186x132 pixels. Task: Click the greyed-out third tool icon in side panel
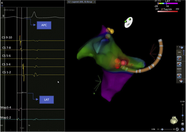[179, 70]
